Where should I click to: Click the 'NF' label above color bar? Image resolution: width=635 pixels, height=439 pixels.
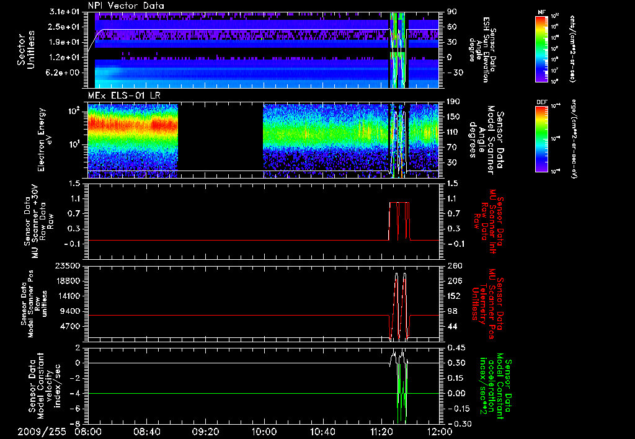pyautogui.click(x=541, y=12)
